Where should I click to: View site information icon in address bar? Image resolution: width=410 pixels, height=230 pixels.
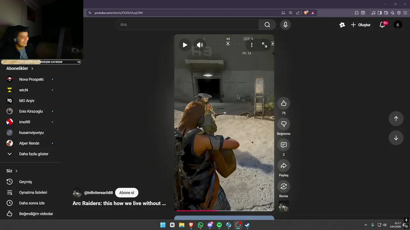[90, 13]
